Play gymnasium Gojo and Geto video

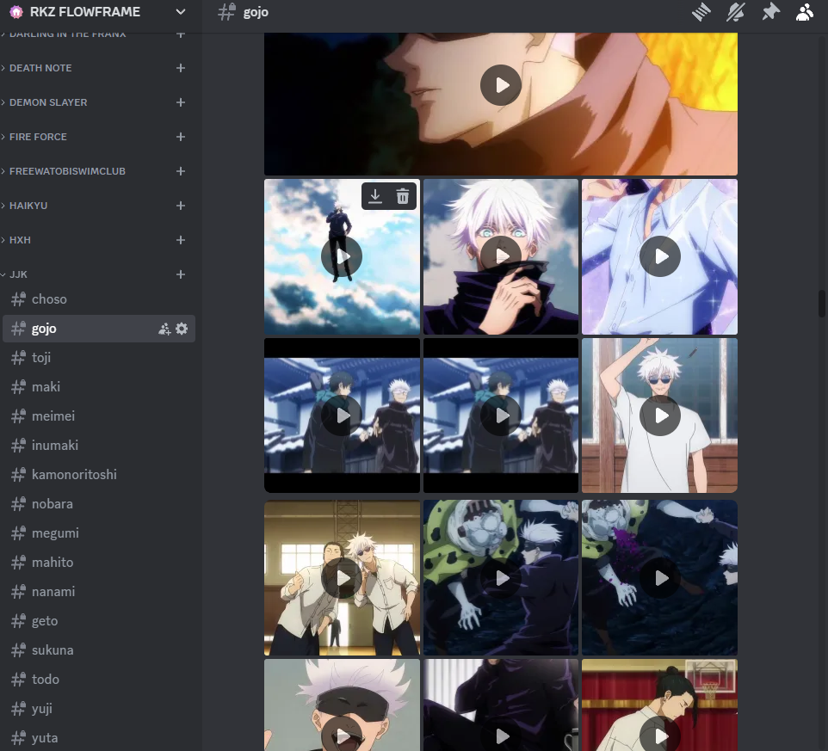click(x=342, y=578)
